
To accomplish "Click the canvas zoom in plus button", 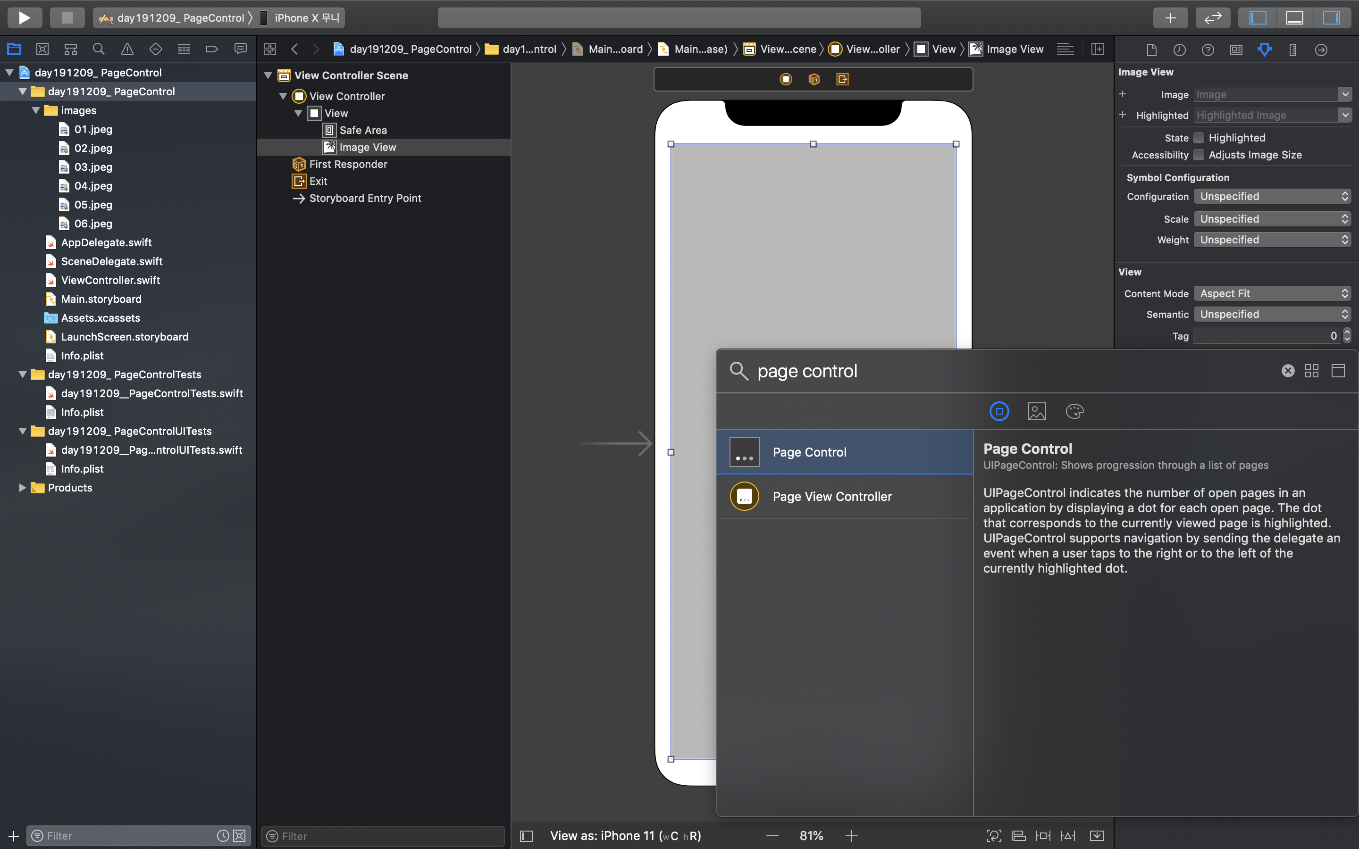I will [851, 836].
